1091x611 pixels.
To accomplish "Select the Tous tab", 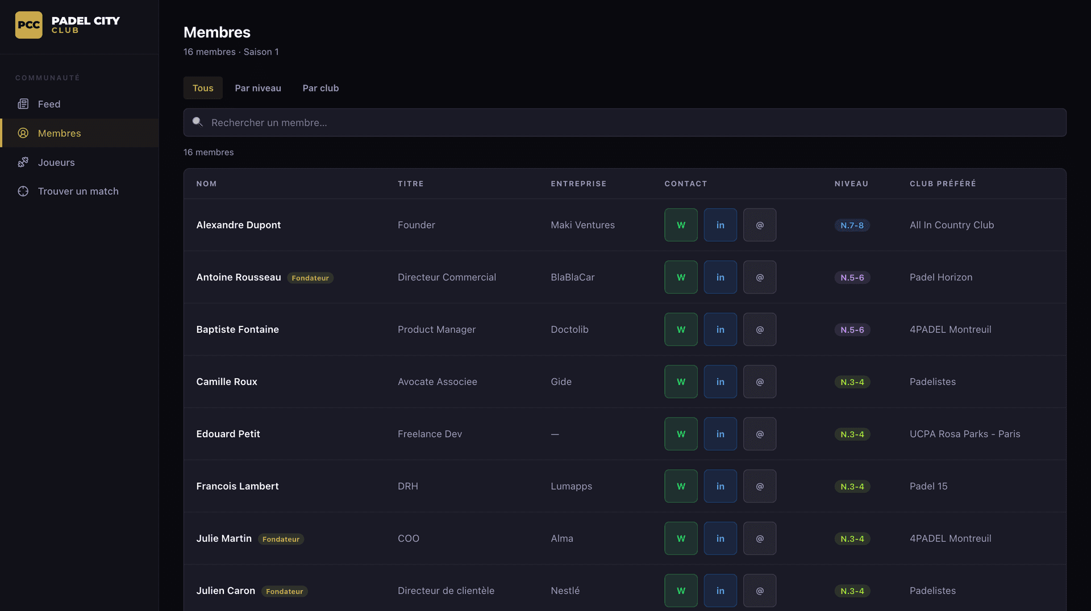I will [203, 88].
